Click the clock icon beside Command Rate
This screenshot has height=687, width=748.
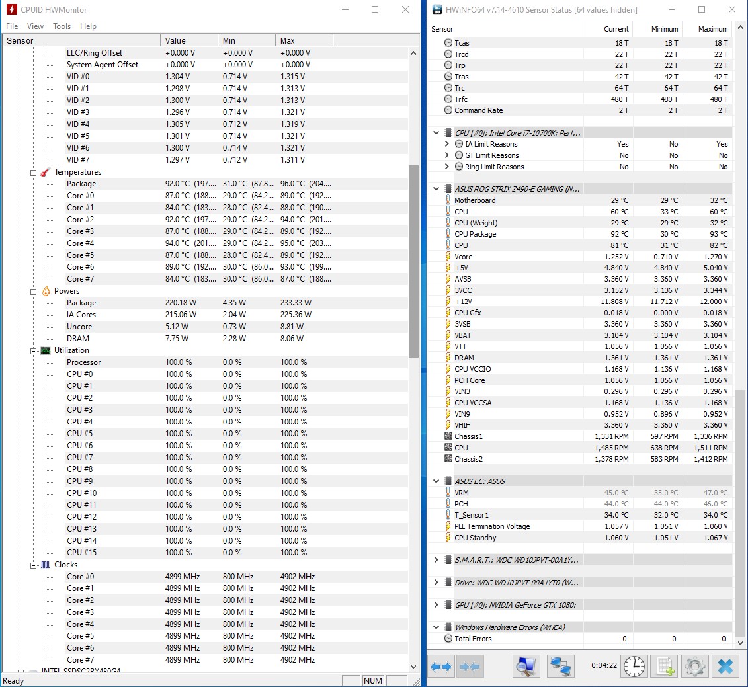click(448, 110)
